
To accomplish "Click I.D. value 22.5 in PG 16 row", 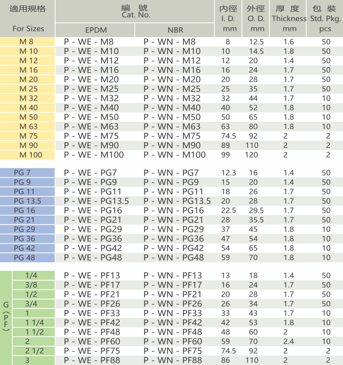I will tap(228, 211).
